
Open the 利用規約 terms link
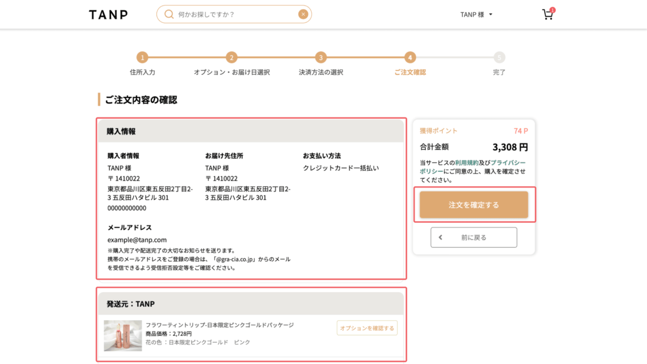466,163
